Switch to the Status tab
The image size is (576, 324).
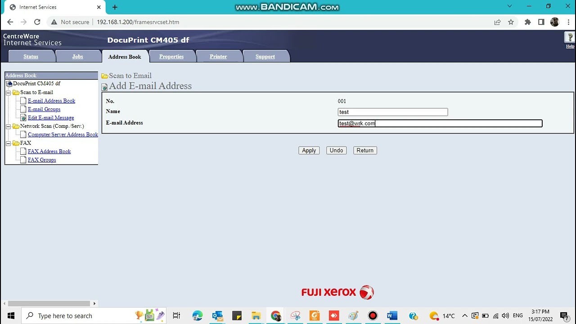pos(31,57)
